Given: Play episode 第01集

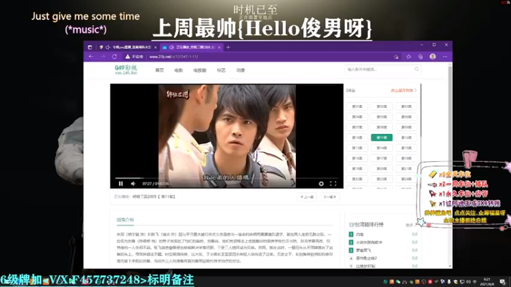Looking at the screenshot, I should click(x=357, y=107).
